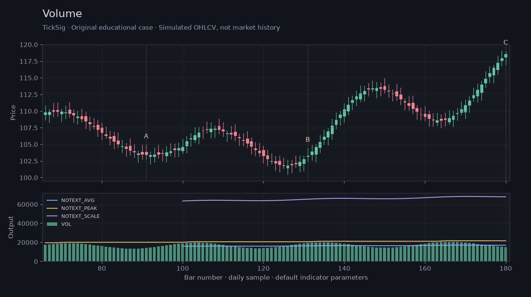Click the 110.0 price tick label
This screenshot has width=531, height=297.
tap(29, 111)
